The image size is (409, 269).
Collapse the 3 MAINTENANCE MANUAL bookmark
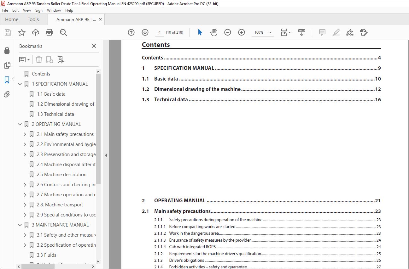20,225
